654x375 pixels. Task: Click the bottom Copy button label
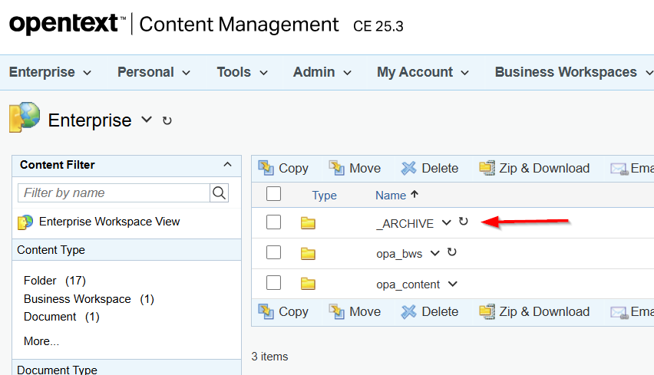293,312
